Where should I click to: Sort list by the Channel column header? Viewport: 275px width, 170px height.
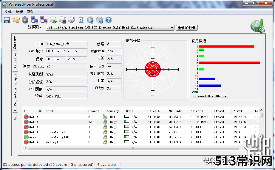[95, 111]
